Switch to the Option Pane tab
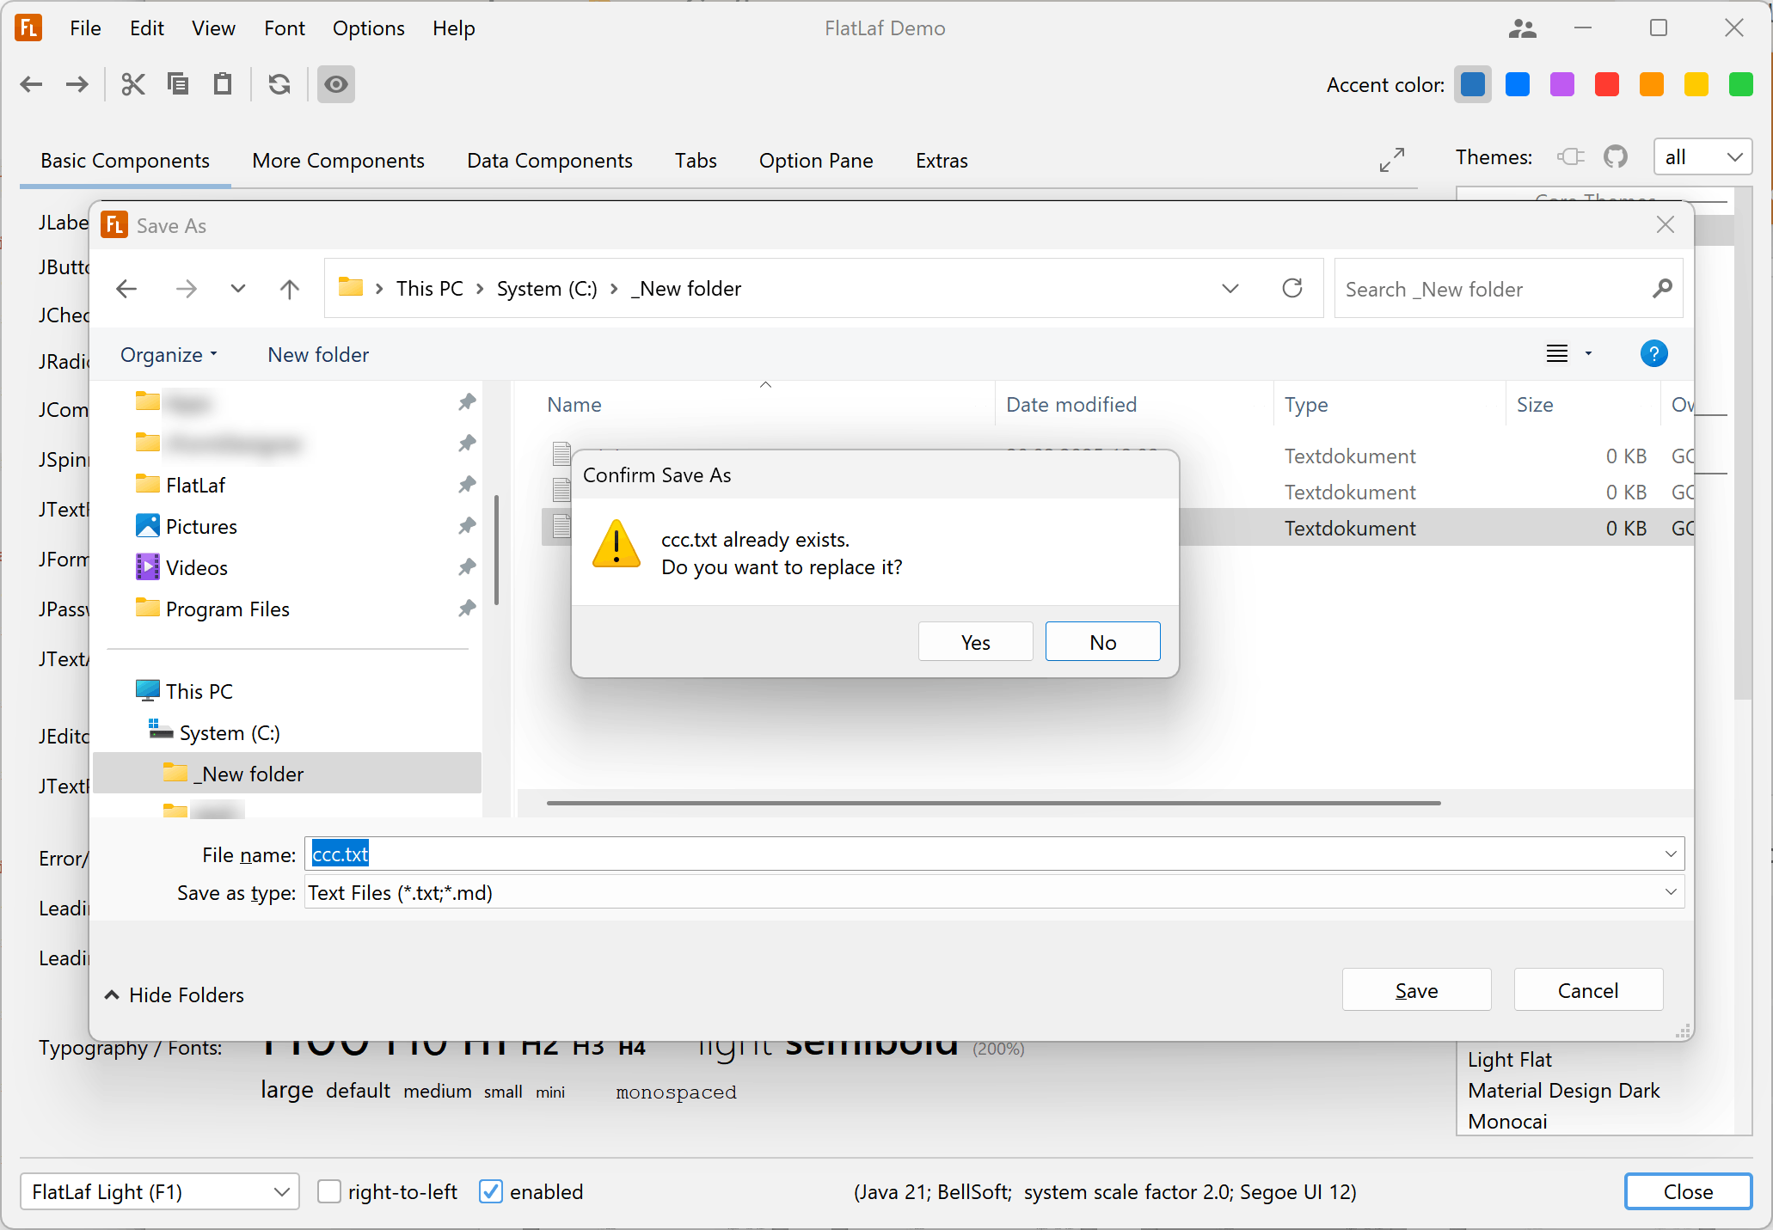The height and width of the screenshot is (1230, 1773). 816,161
